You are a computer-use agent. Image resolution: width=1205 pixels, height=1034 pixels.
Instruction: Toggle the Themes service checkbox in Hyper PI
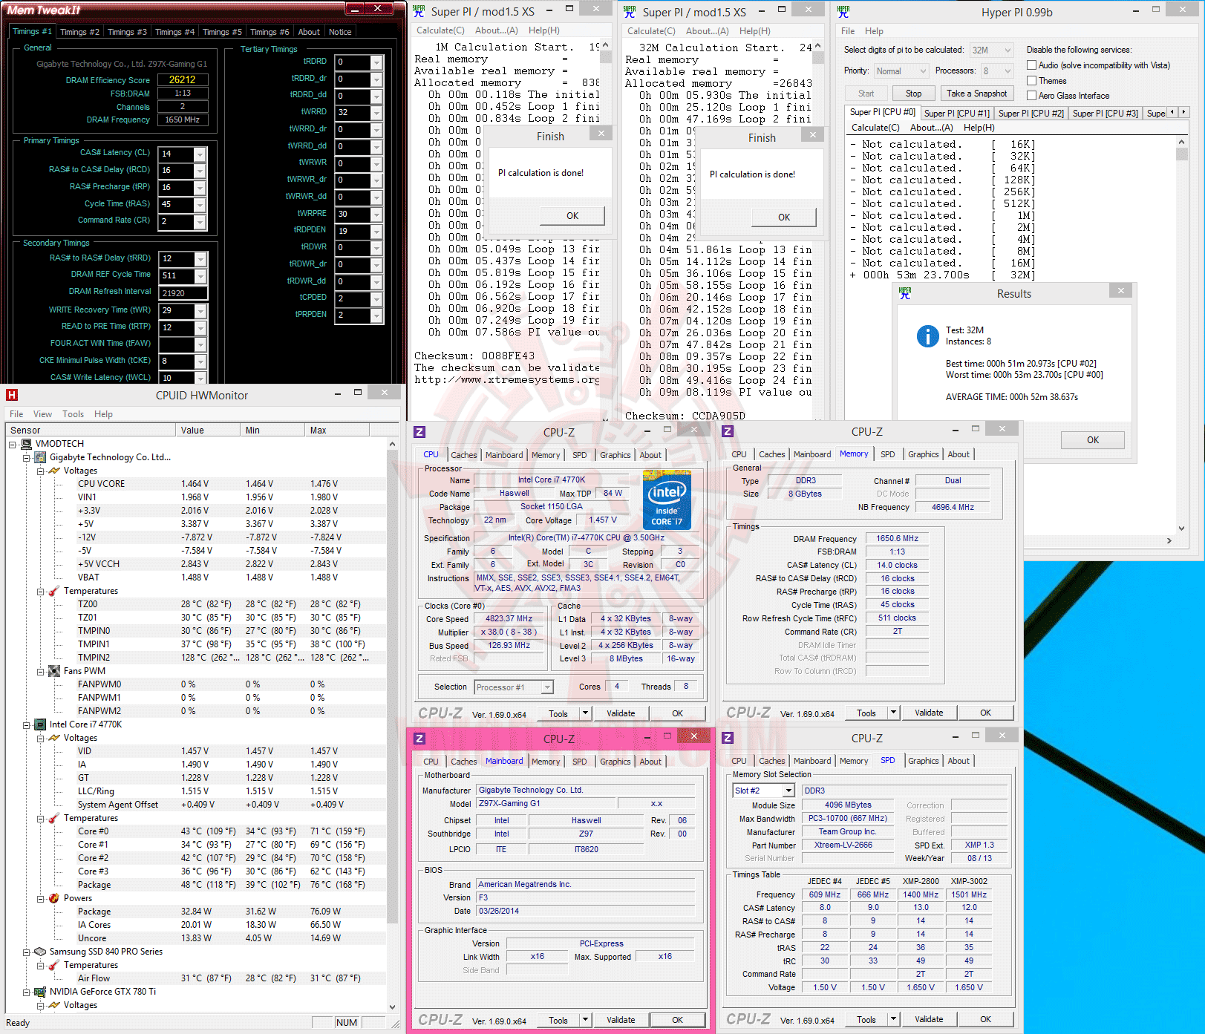click(x=1031, y=80)
